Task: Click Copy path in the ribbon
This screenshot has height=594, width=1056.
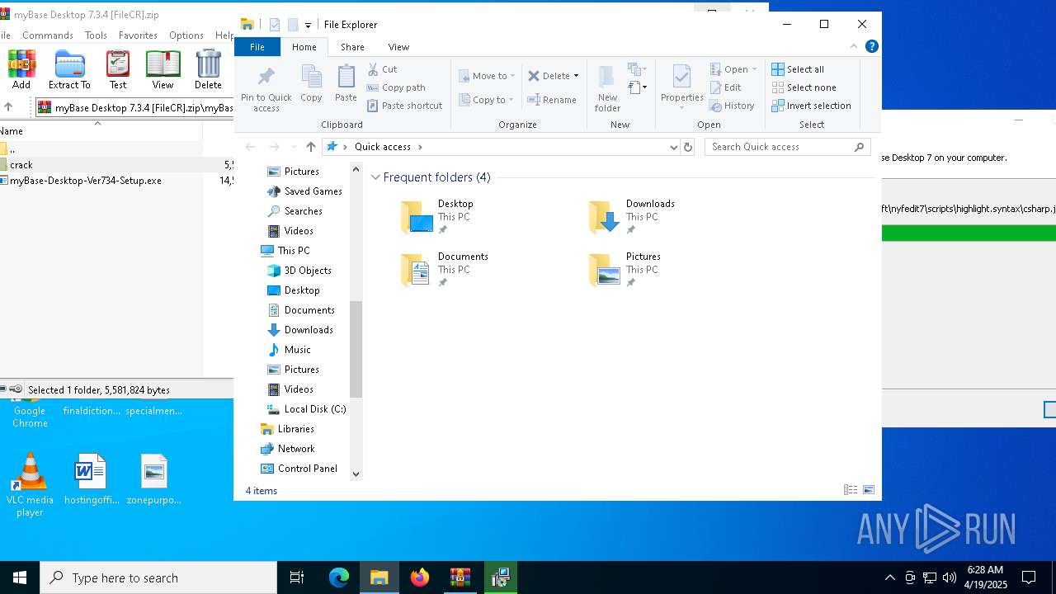Action: pyautogui.click(x=396, y=87)
